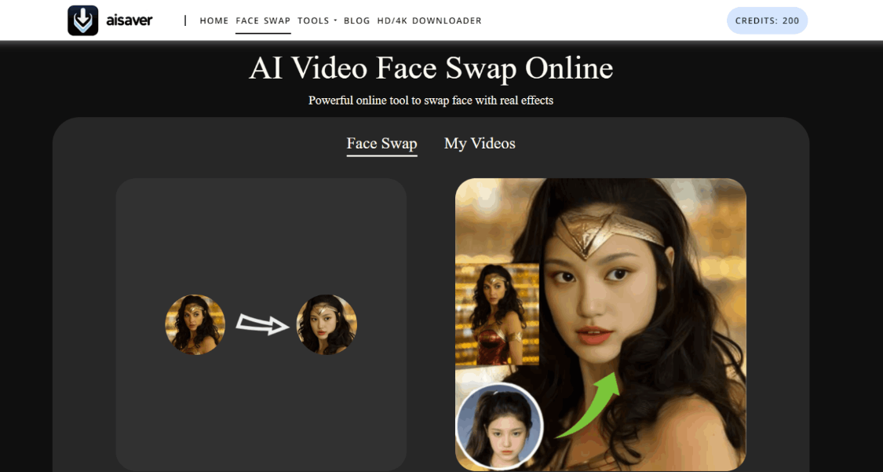The height and width of the screenshot is (472, 883).
Task: Switch to the My Videos tab
Action: tap(480, 144)
